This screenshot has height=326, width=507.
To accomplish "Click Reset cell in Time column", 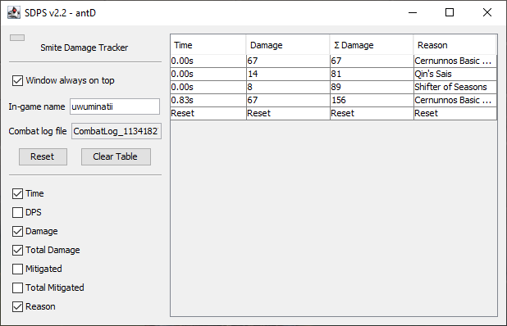I will (208, 113).
